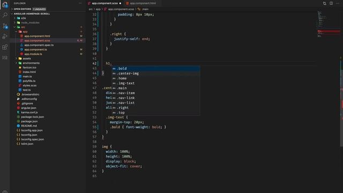Choose .nav-item suggestion in autocomplete

pos(156,93)
